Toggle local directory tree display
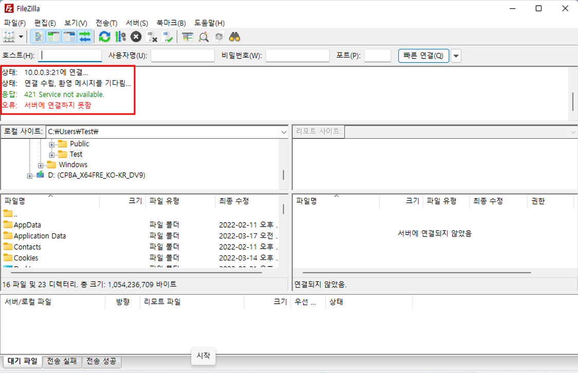This screenshot has width=578, height=373. tap(53, 37)
